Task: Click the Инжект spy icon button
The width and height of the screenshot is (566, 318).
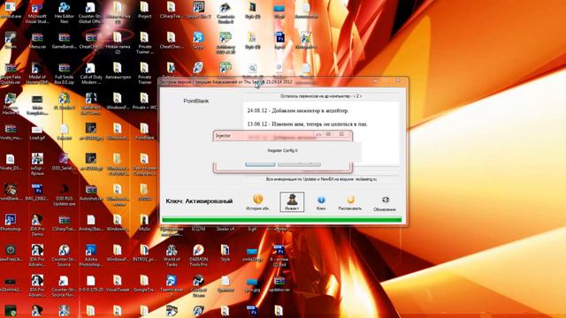Action: [x=292, y=201]
